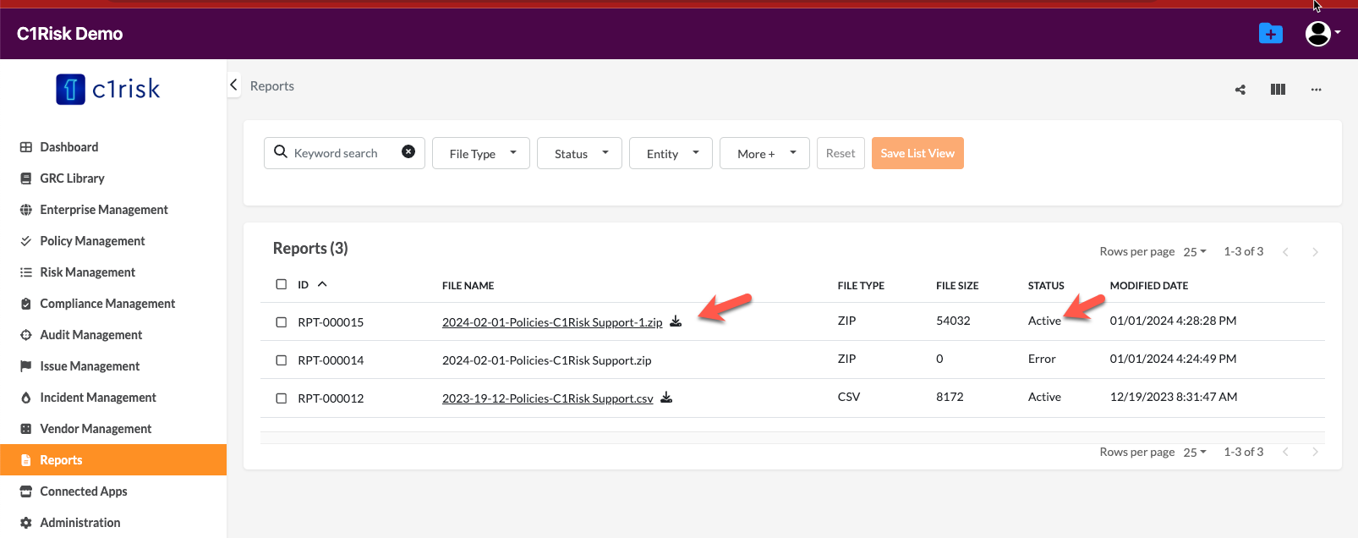This screenshot has height=538, width=1358.
Task: Click the C1Risk Demo header title
Action: click(x=70, y=34)
